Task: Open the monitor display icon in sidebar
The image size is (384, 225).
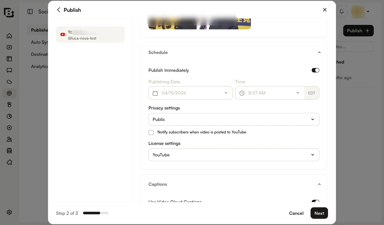Action: pos(9,70)
